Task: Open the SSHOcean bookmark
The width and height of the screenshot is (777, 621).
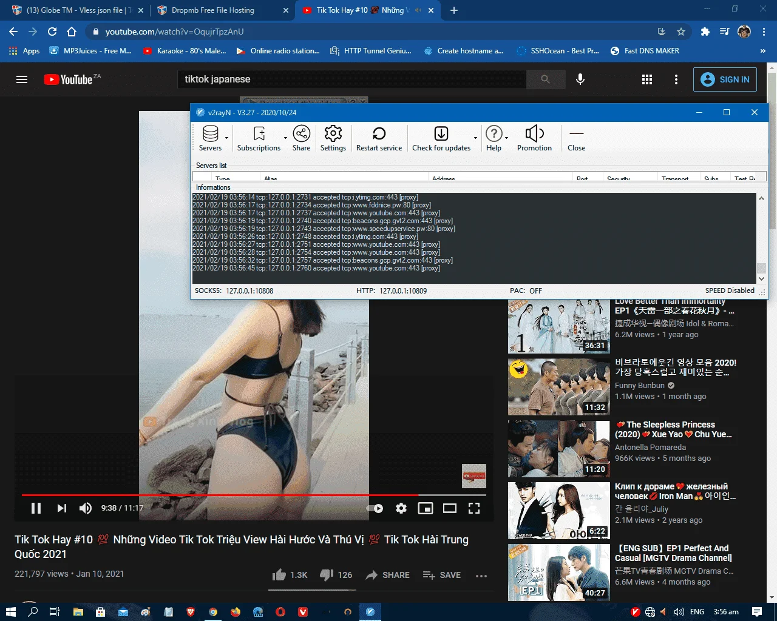Action: click(557, 51)
